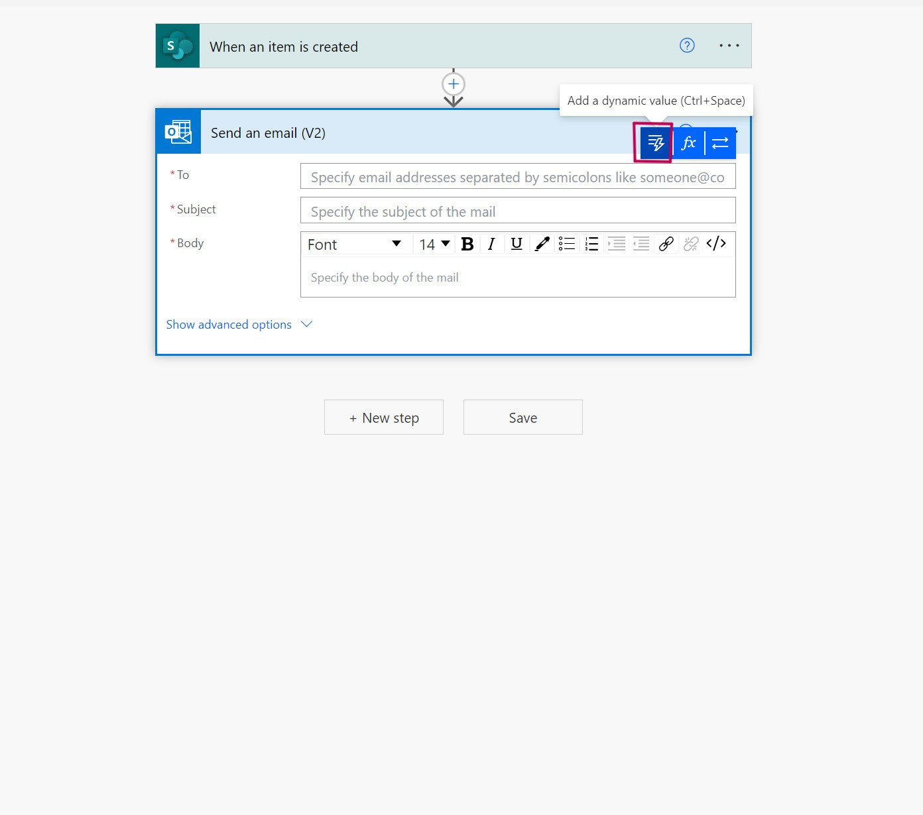Insert a new step via plus connector
923x815 pixels.
point(454,84)
